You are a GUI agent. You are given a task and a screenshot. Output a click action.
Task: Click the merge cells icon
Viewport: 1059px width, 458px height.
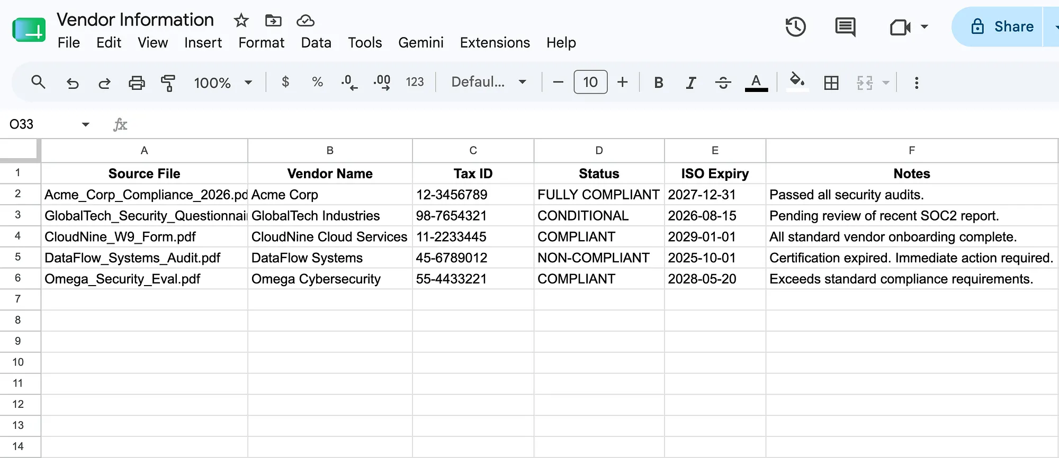[865, 83]
